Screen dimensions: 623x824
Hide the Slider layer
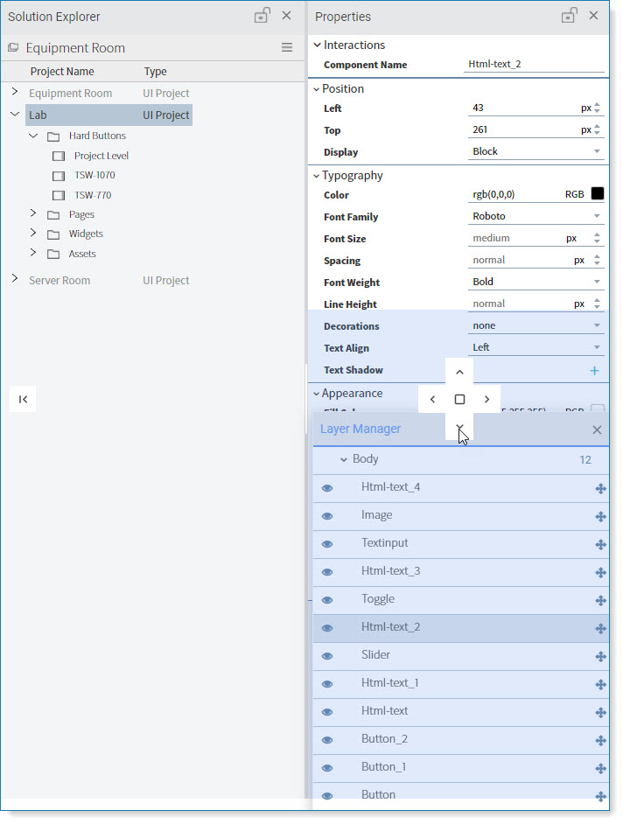(327, 656)
